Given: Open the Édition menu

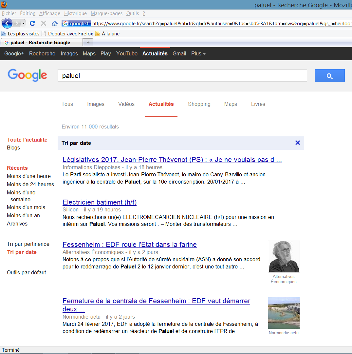Looking at the screenshot, I should (x=28, y=13).
